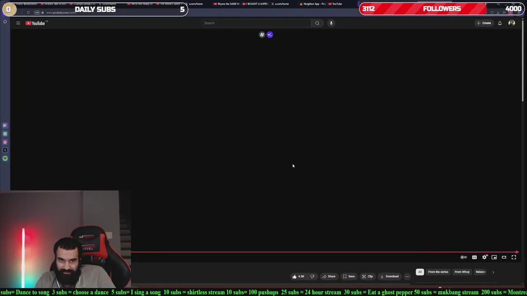Go to YouTube home via logo

(x=35, y=23)
